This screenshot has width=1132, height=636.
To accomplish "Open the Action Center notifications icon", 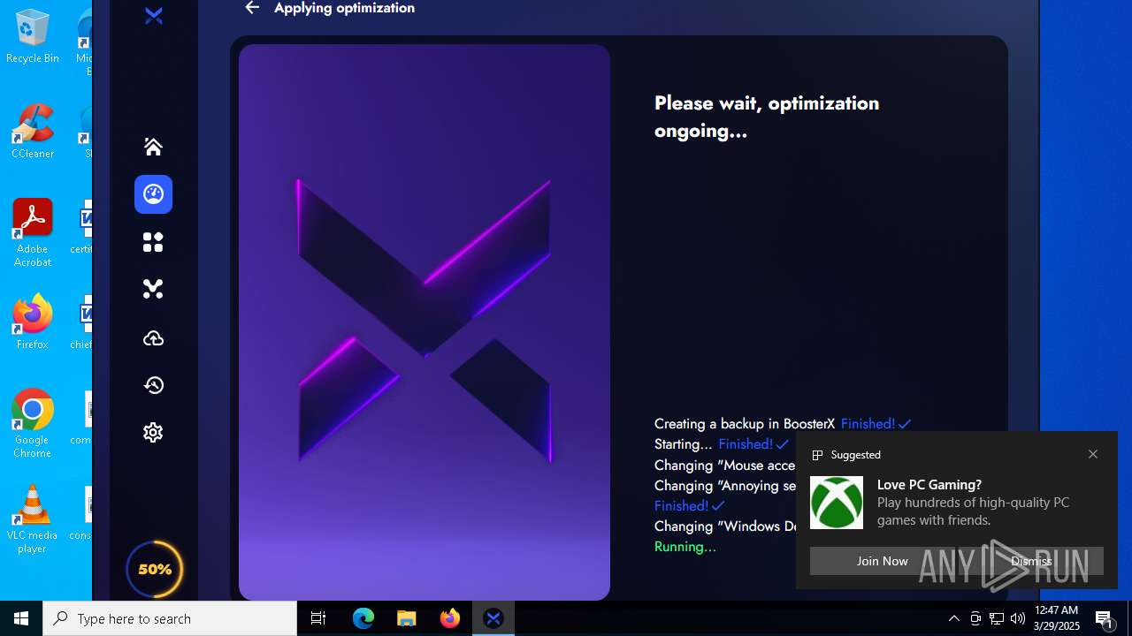I will [x=1105, y=618].
